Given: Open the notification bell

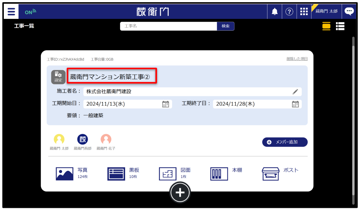Looking at the screenshot, I should coord(274,11).
